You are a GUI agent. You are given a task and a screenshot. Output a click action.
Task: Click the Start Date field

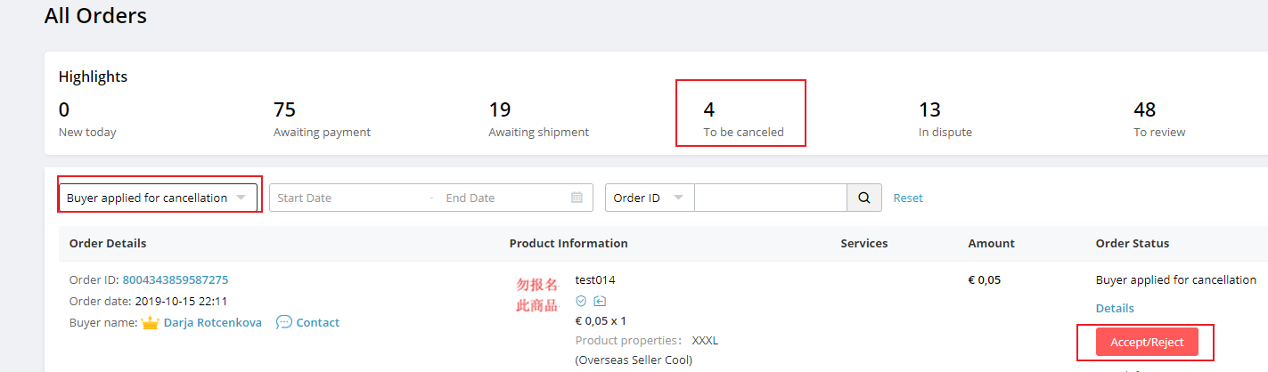tap(348, 198)
